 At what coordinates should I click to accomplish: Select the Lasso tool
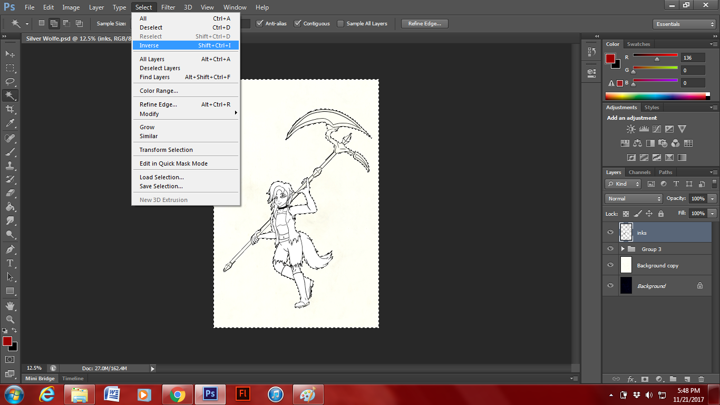point(10,82)
